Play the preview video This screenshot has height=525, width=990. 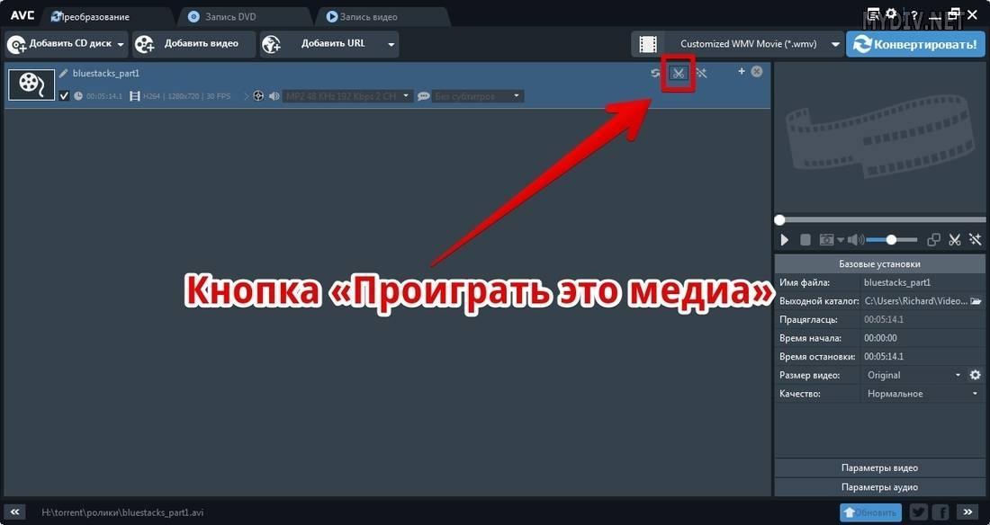pyautogui.click(x=785, y=240)
